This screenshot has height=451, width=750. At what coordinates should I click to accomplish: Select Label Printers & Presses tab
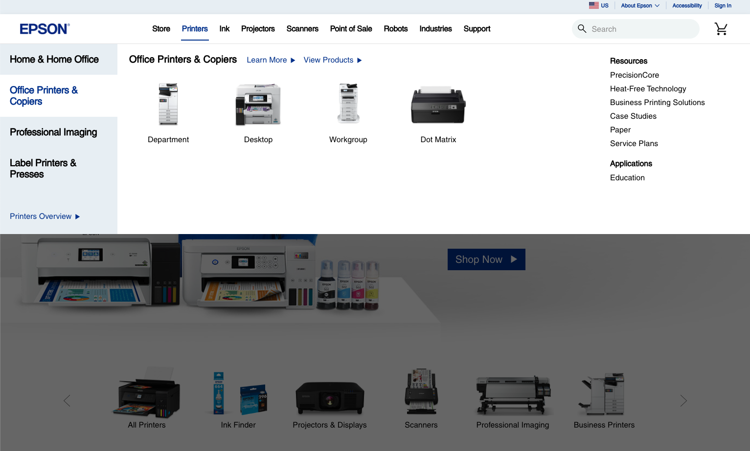coord(59,169)
